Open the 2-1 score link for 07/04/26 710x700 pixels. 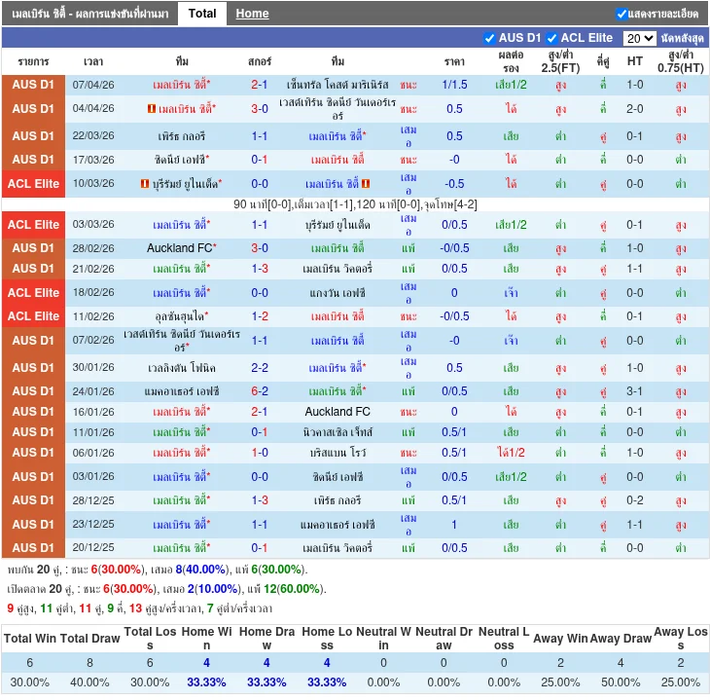coord(260,85)
